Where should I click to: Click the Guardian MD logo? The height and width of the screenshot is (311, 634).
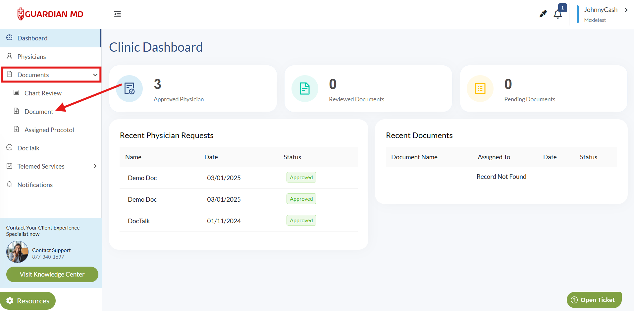point(50,14)
